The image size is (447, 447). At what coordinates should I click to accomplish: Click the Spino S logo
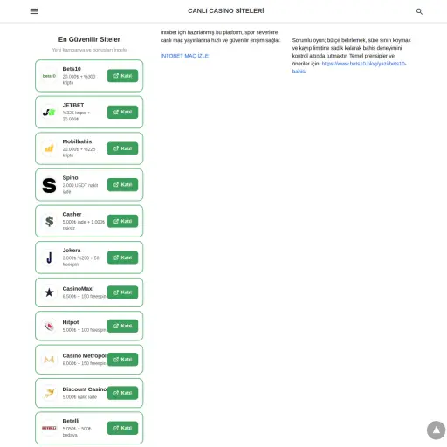pyautogui.click(x=49, y=185)
